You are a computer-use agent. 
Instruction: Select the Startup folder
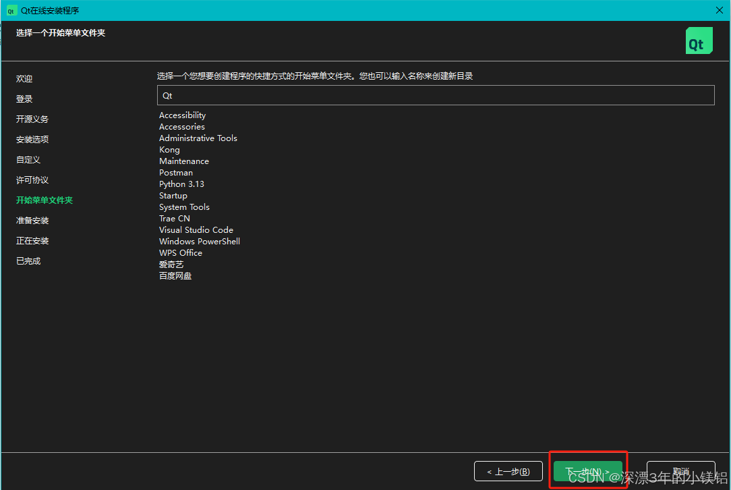173,196
